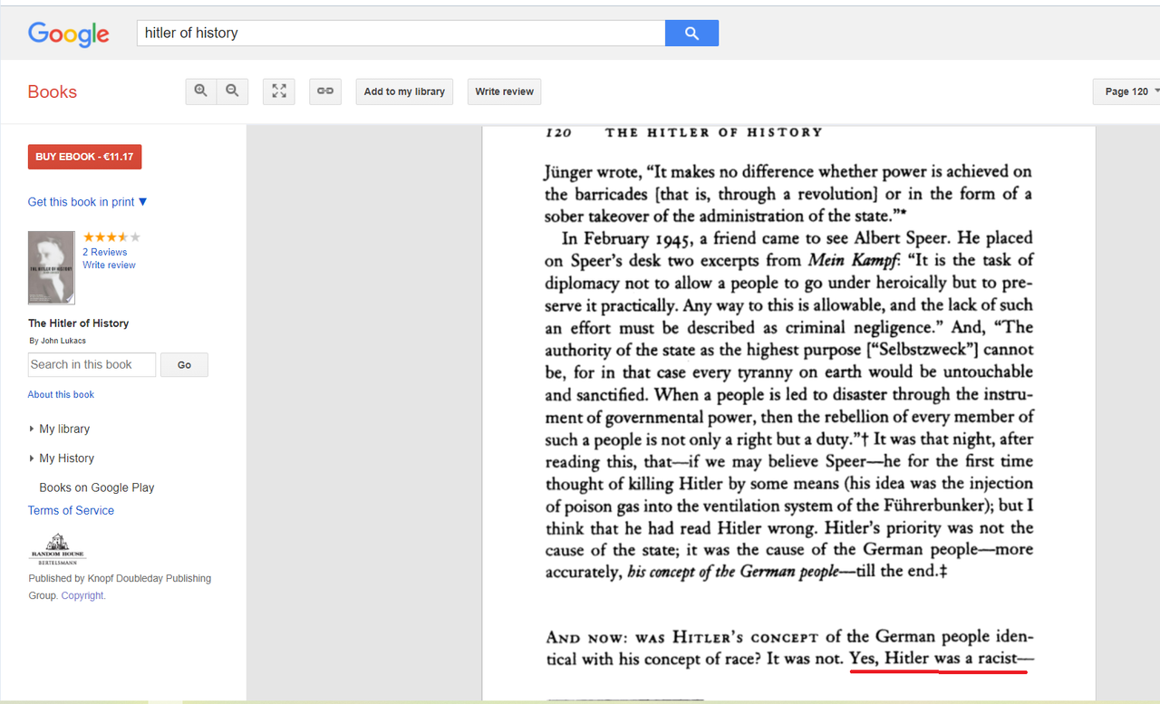Zoom in on the book page
The width and height of the screenshot is (1160, 704).
click(x=201, y=92)
